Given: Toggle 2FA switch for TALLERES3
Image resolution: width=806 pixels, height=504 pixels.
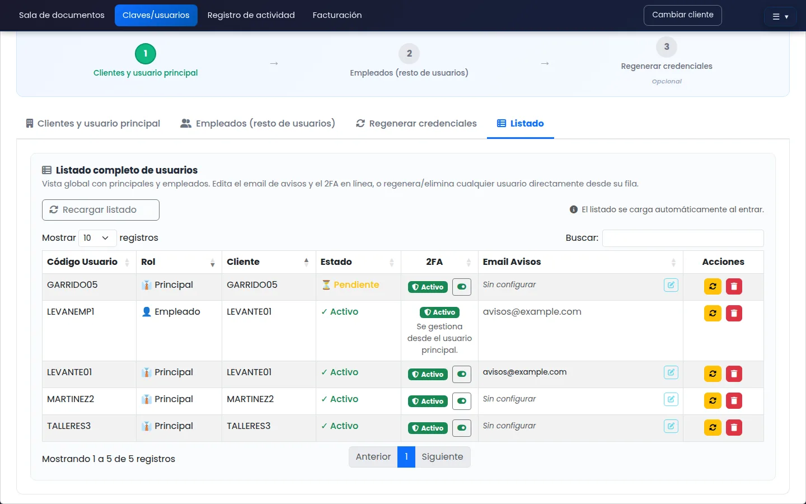Looking at the screenshot, I should 462,428.
